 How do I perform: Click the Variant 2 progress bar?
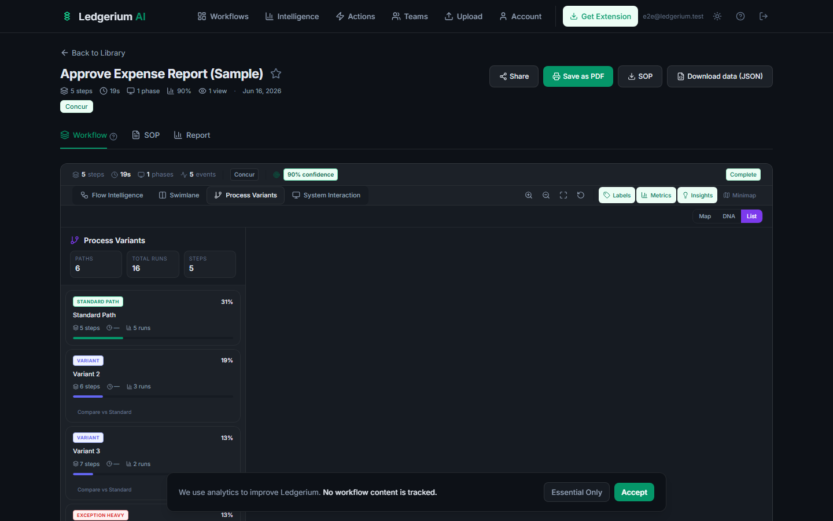click(153, 397)
